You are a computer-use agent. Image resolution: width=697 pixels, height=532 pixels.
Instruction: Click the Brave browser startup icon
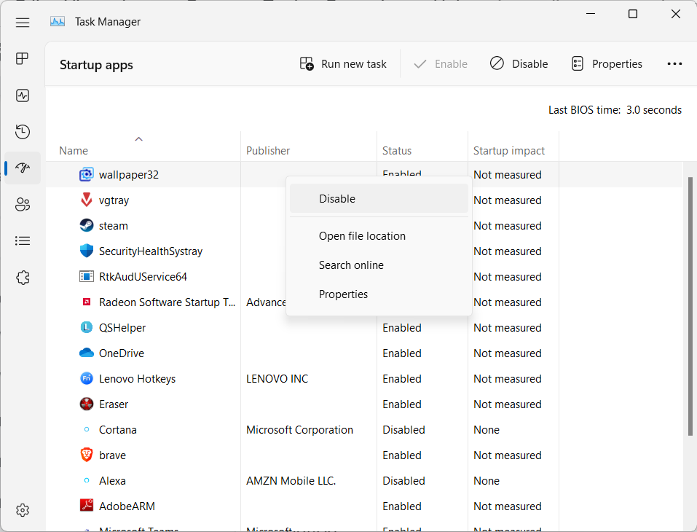tap(87, 455)
